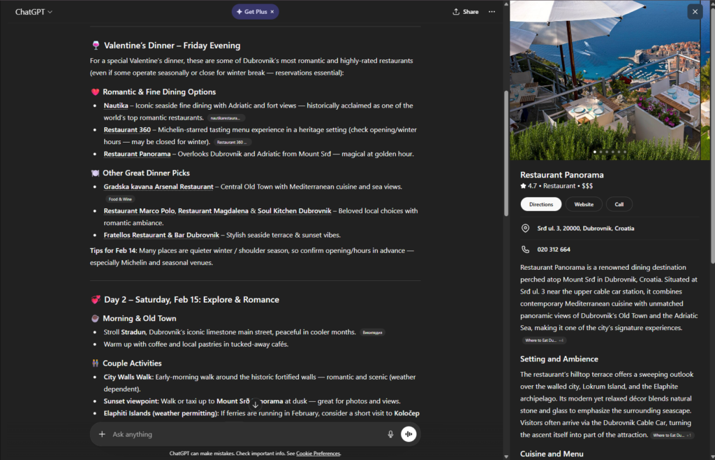Open the restaurant Website
The height and width of the screenshot is (460, 715).
584,203
